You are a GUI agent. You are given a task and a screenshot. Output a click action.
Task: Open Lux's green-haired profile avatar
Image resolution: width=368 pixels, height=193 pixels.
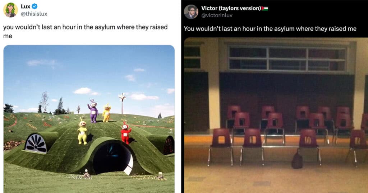point(10,10)
